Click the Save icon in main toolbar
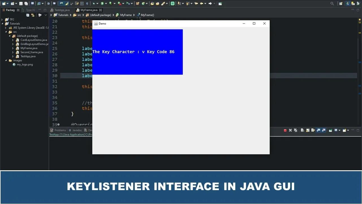The height and width of the screenshot is (204, 362). [x=21, y=3]
